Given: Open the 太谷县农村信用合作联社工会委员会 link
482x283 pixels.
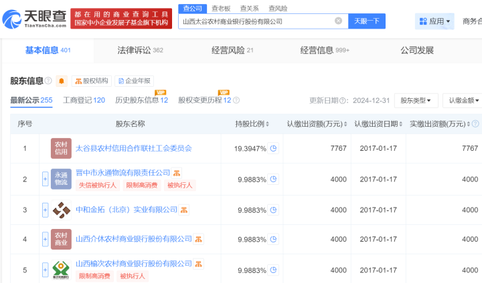Looking at the screenshot, I should pos(133,148).
